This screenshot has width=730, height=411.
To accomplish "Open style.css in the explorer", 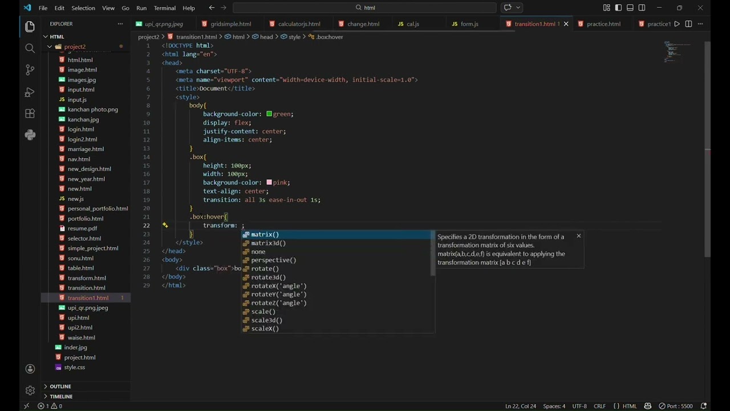I will (x=75, y=368).
